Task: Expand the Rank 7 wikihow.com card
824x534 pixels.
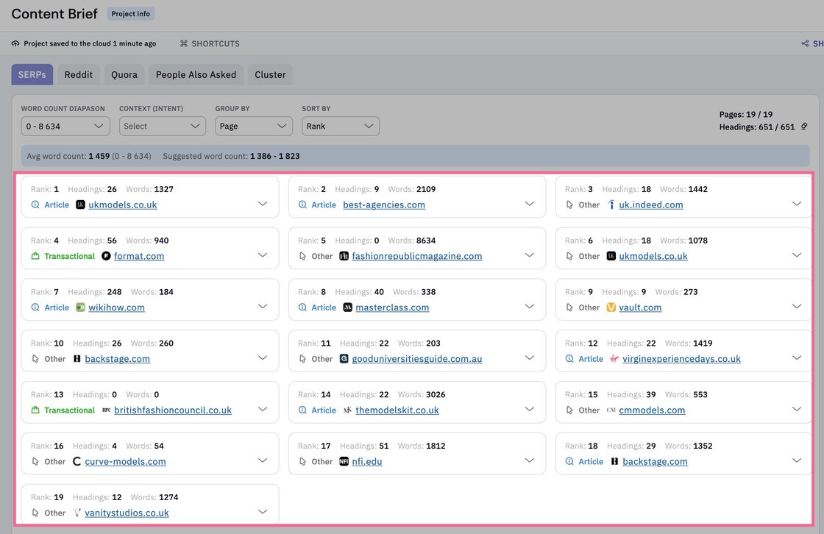Action: tap(263, 307)
